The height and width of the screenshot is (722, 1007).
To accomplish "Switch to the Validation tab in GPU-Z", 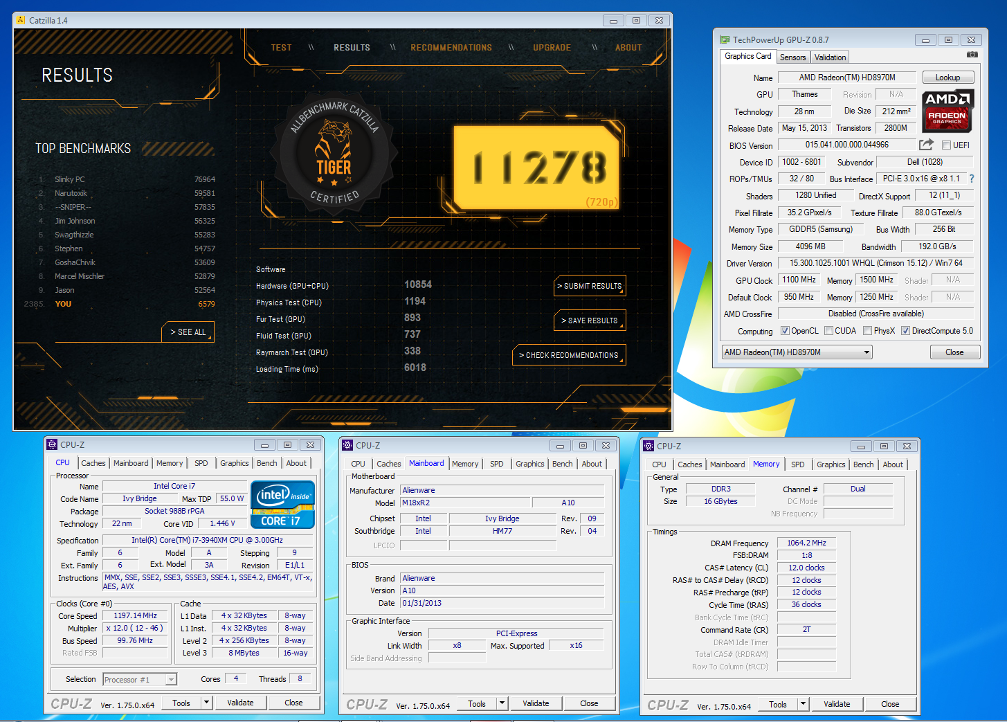I will point(830,57).
